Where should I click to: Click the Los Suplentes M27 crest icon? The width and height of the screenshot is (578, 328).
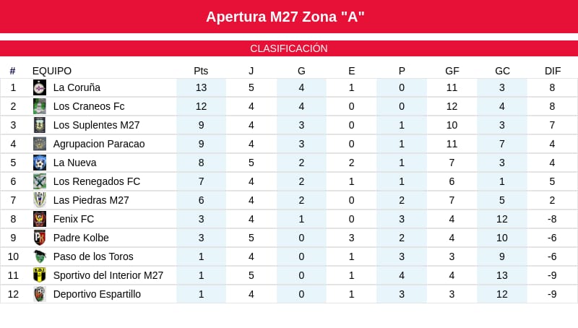pyautogui.click(x=40, y=125)
